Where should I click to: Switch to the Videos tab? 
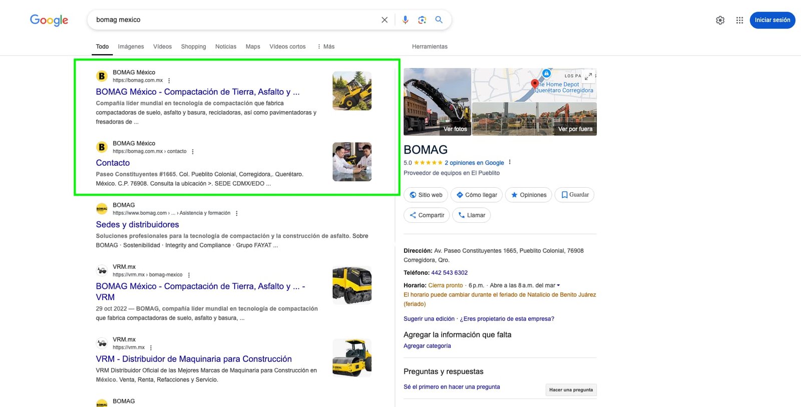click(162, 47)
